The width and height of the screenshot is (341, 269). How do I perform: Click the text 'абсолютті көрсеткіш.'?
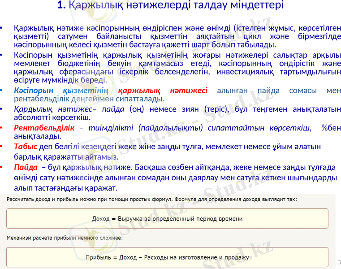coord(52,117)
